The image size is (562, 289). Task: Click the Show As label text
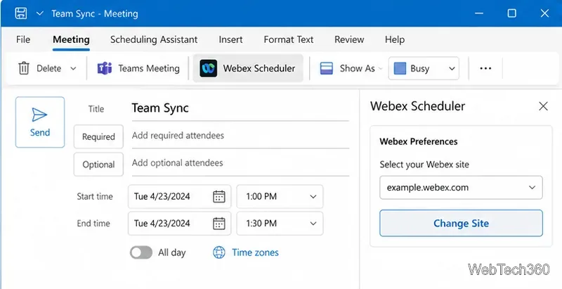point(357,68)
